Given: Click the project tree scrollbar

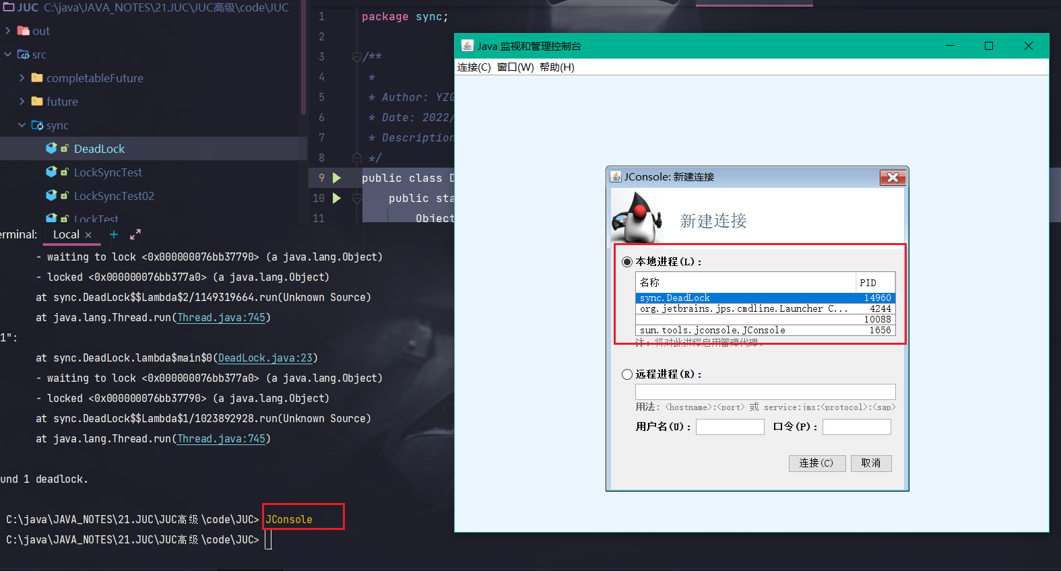Looking at the screenshot, I should (303, 57).
